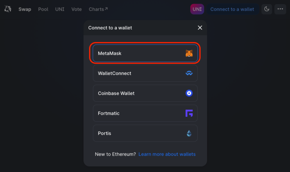Click the MetaMask fox icon
Screen dimensions: 290x172
coord(189,53)
